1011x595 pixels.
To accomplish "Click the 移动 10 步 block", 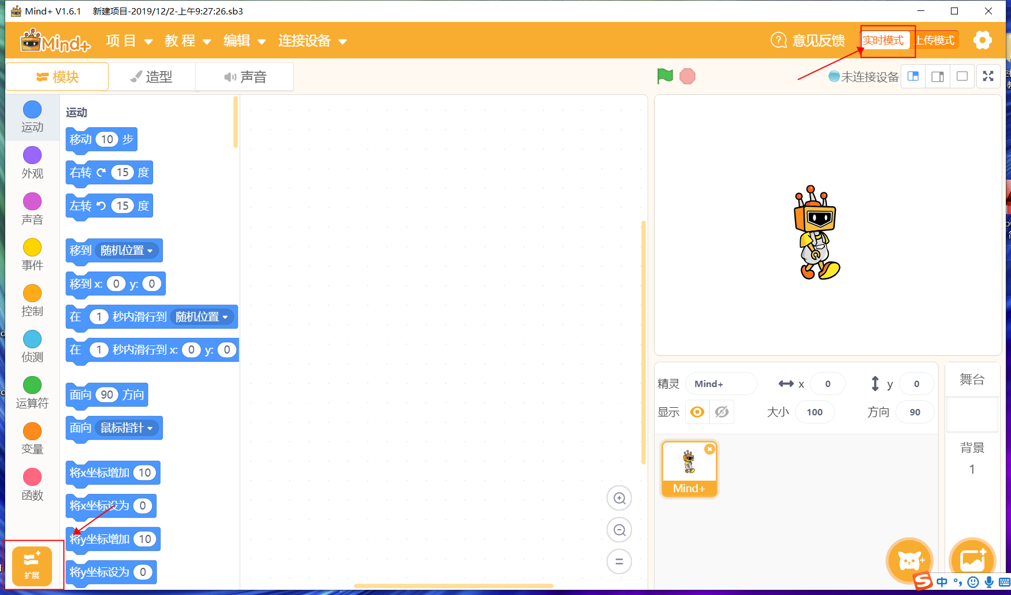I will point(102,140).
